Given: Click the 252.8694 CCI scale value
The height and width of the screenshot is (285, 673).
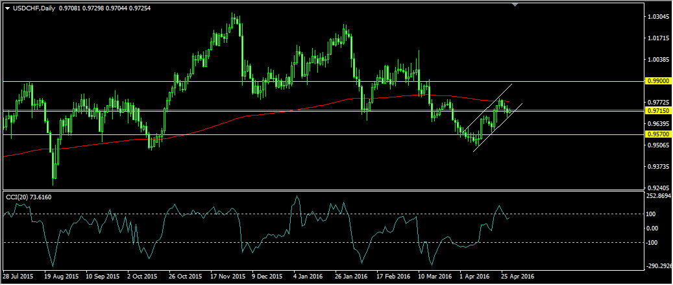Looking at the screenshot, I should [660, 195].
